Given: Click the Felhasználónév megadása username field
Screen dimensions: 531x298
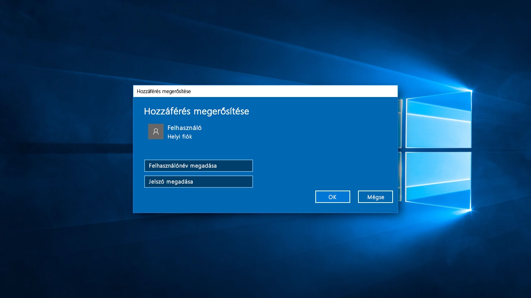Looking at the screenshot, I should (x=198, y=166).
